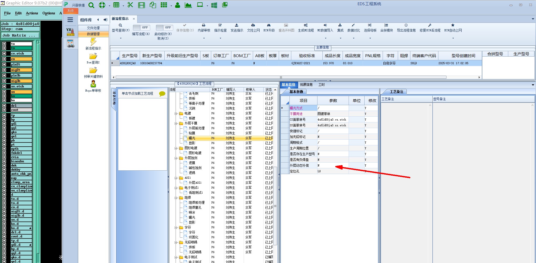
Task: Switch to the 拓展信息 tab
Action: click(306, 85)
